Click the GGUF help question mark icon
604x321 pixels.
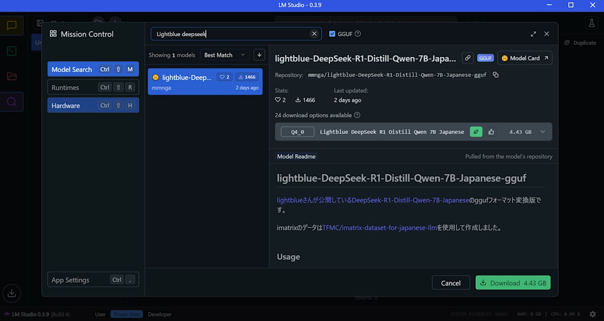pyautogui.click(x=358, y=34)
